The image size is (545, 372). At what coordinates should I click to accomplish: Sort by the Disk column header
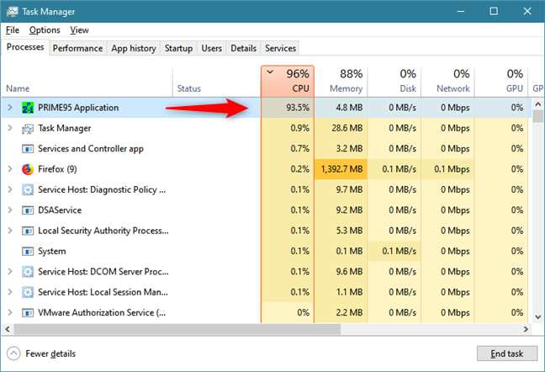(394, 81)
